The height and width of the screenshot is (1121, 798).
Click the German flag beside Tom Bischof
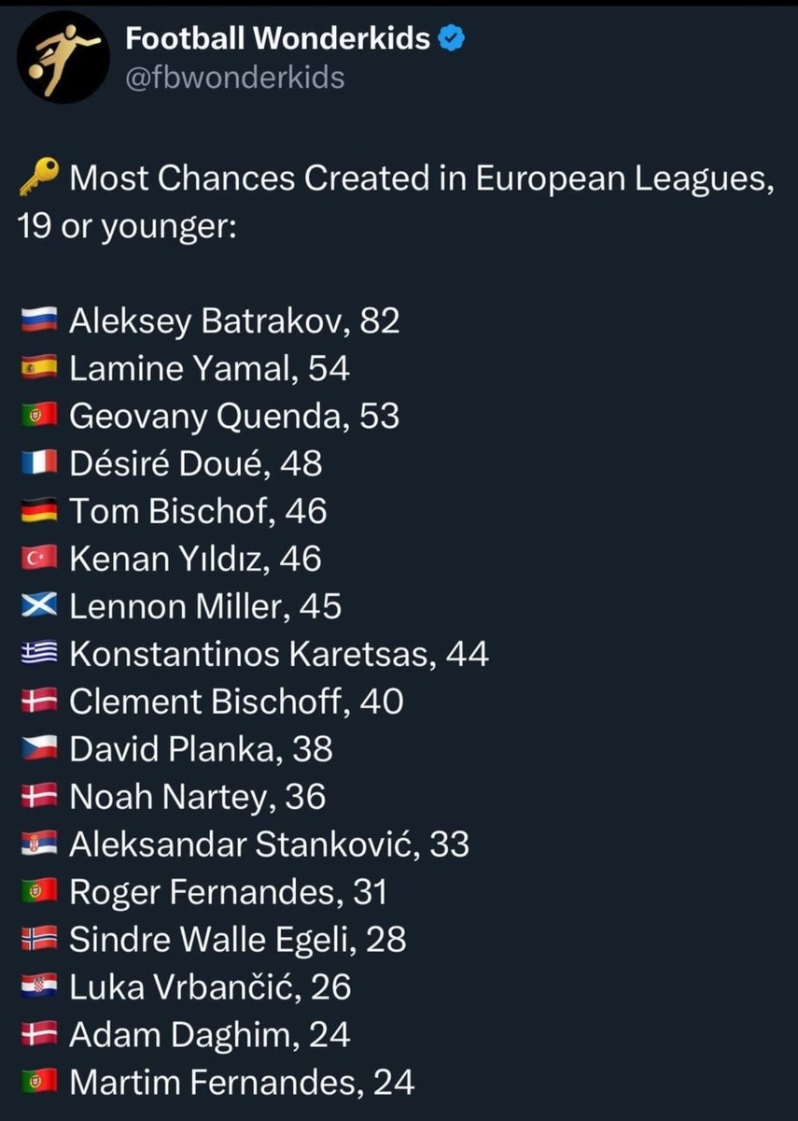tap(39, 512)
